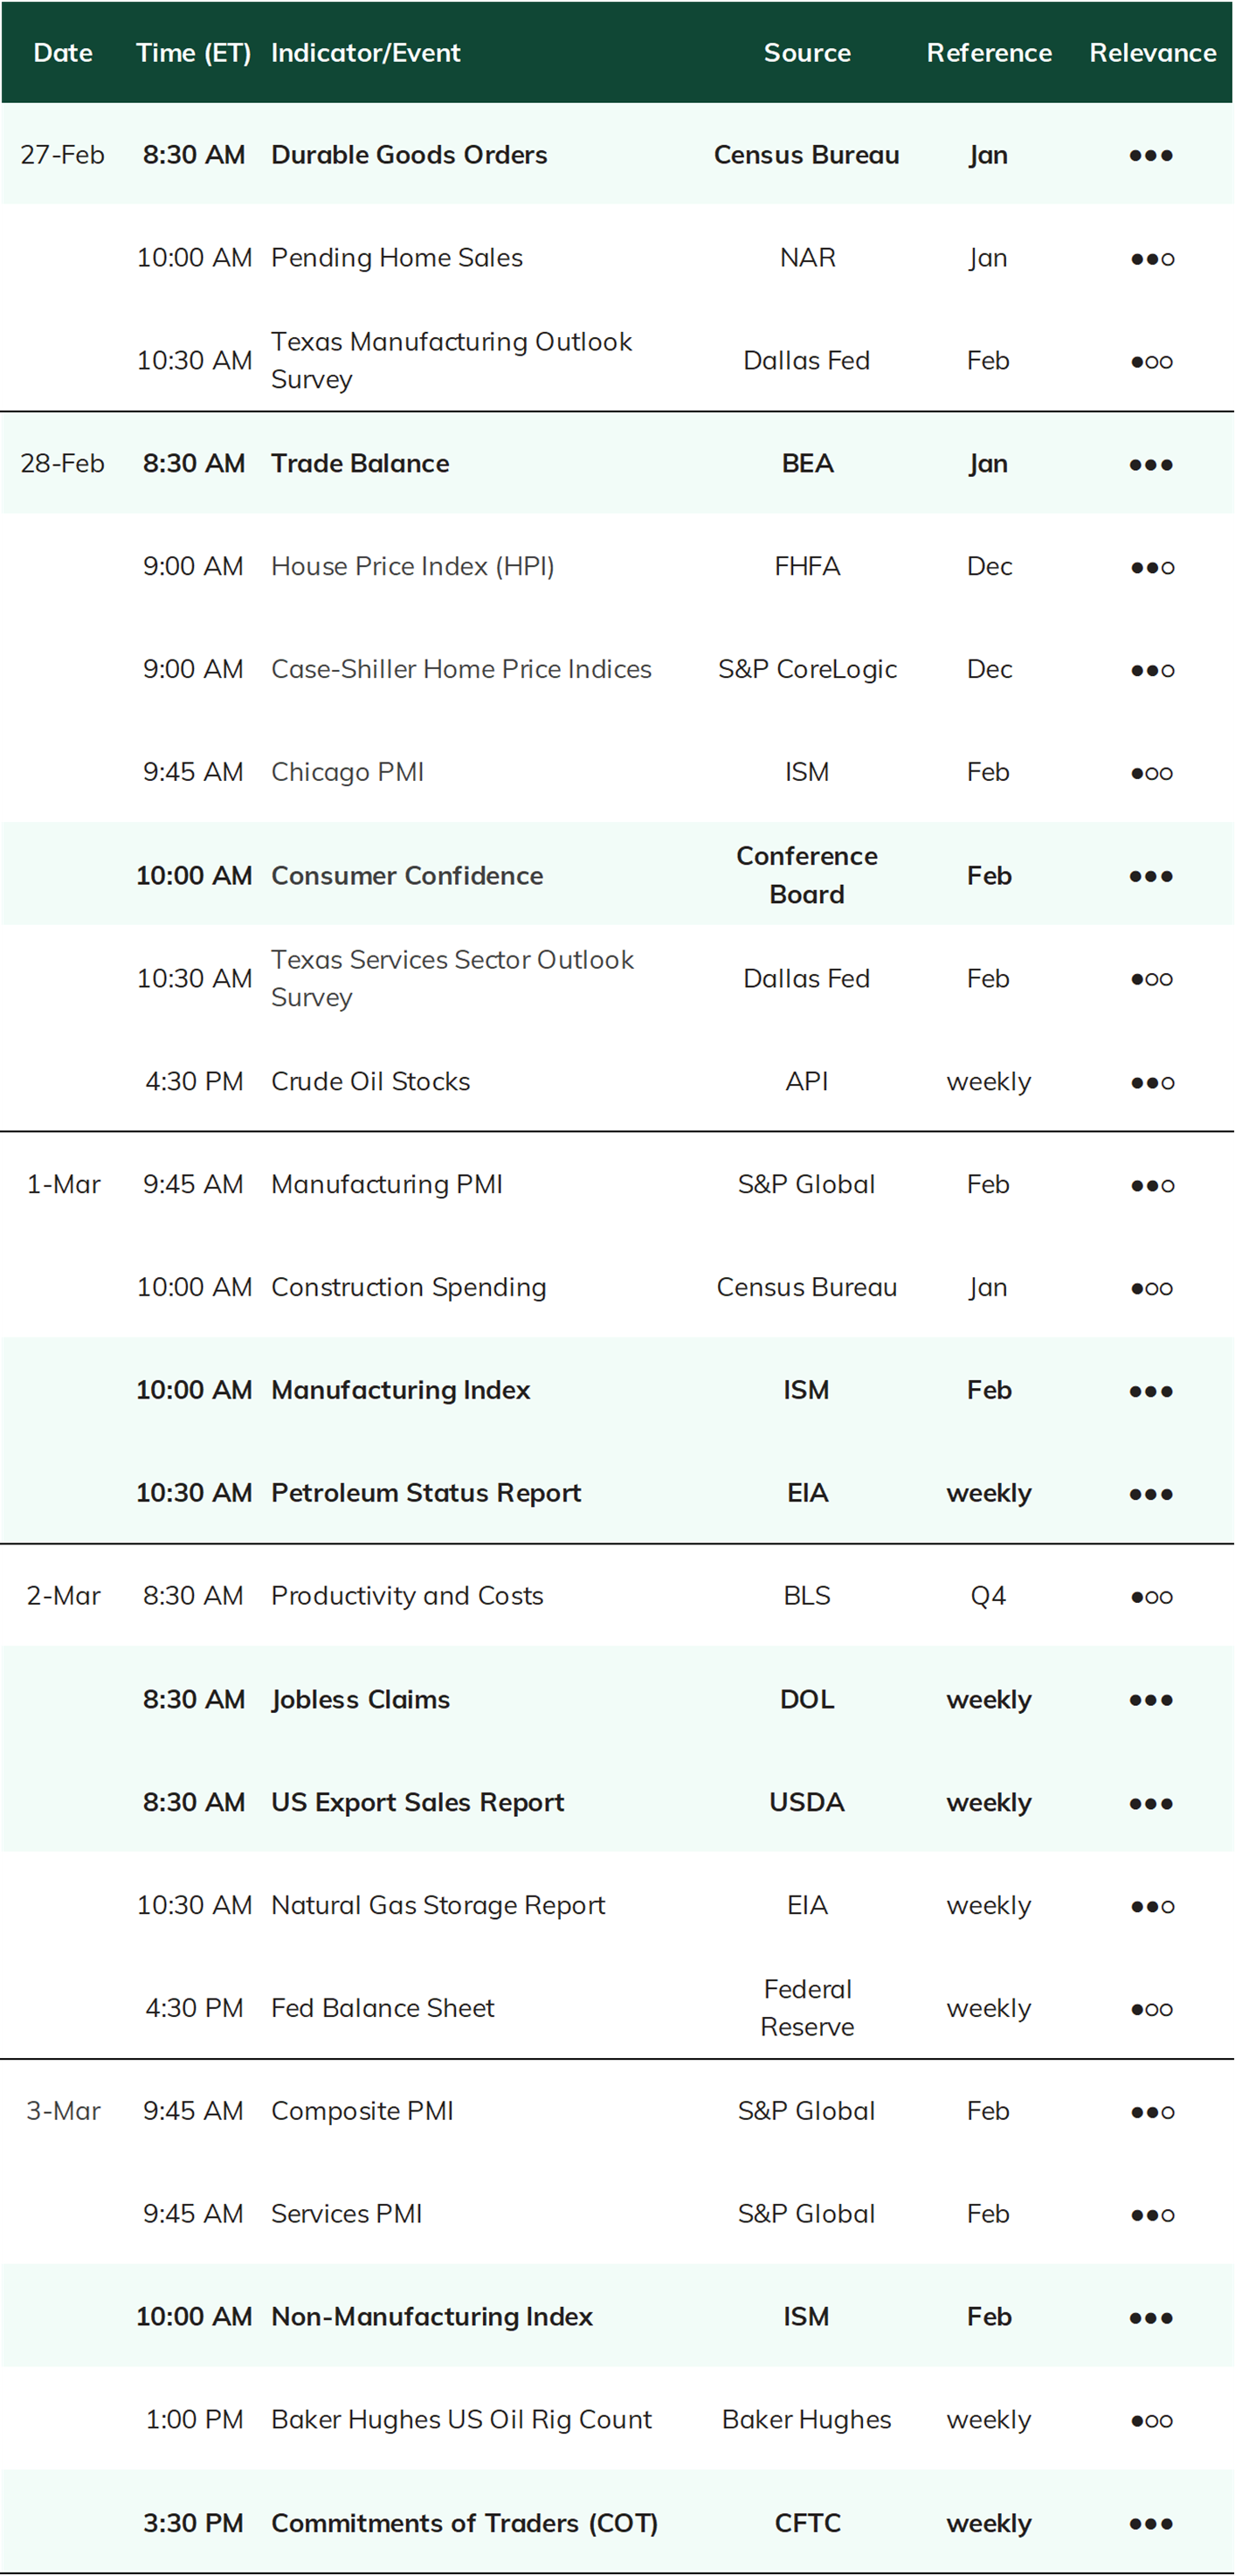Open the Petroleum Status Report entry
Screen dimensions: 1235x2576
tap(426, 1493)
